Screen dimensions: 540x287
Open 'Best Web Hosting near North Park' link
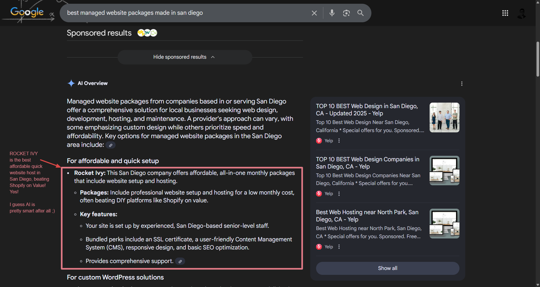[367, 216]
